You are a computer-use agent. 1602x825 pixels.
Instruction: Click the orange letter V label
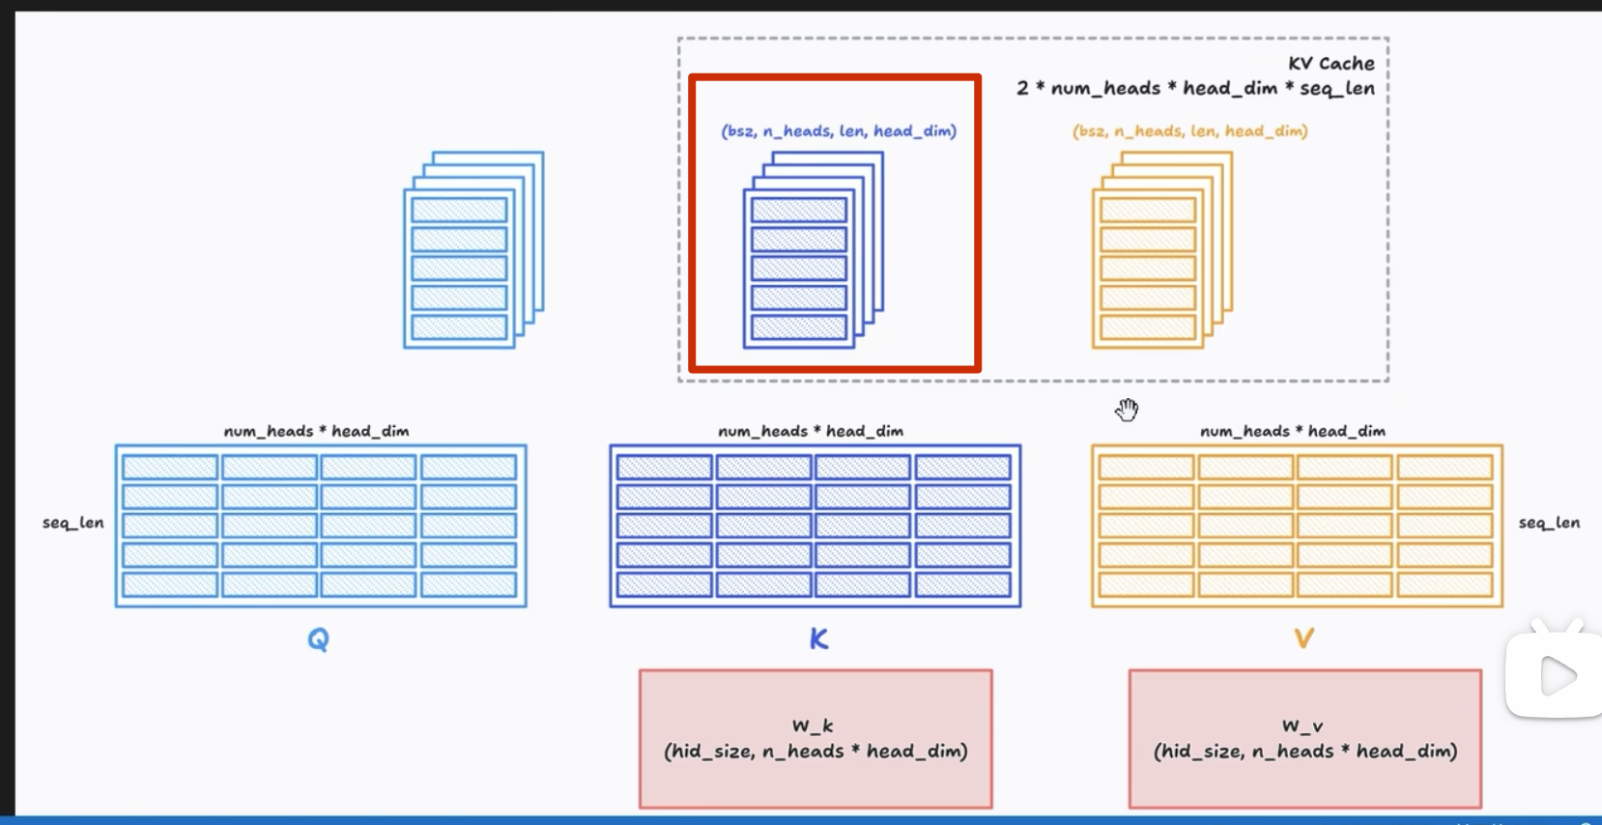point(1303,639)
